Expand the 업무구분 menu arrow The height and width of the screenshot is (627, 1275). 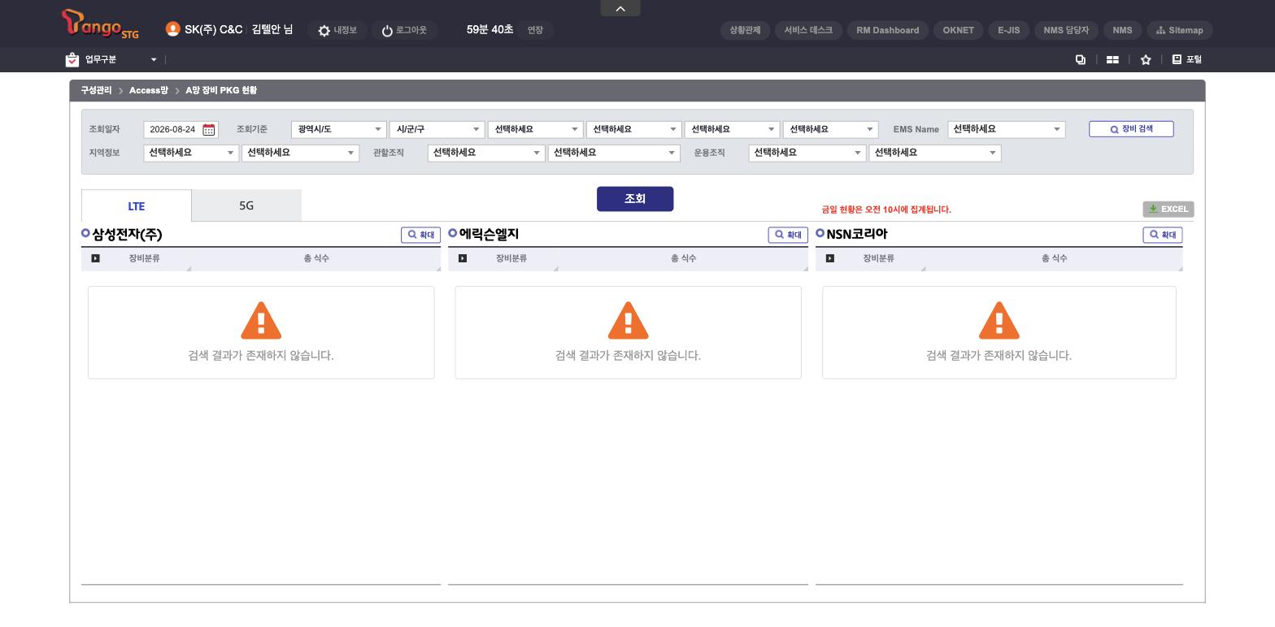[154, 59]
